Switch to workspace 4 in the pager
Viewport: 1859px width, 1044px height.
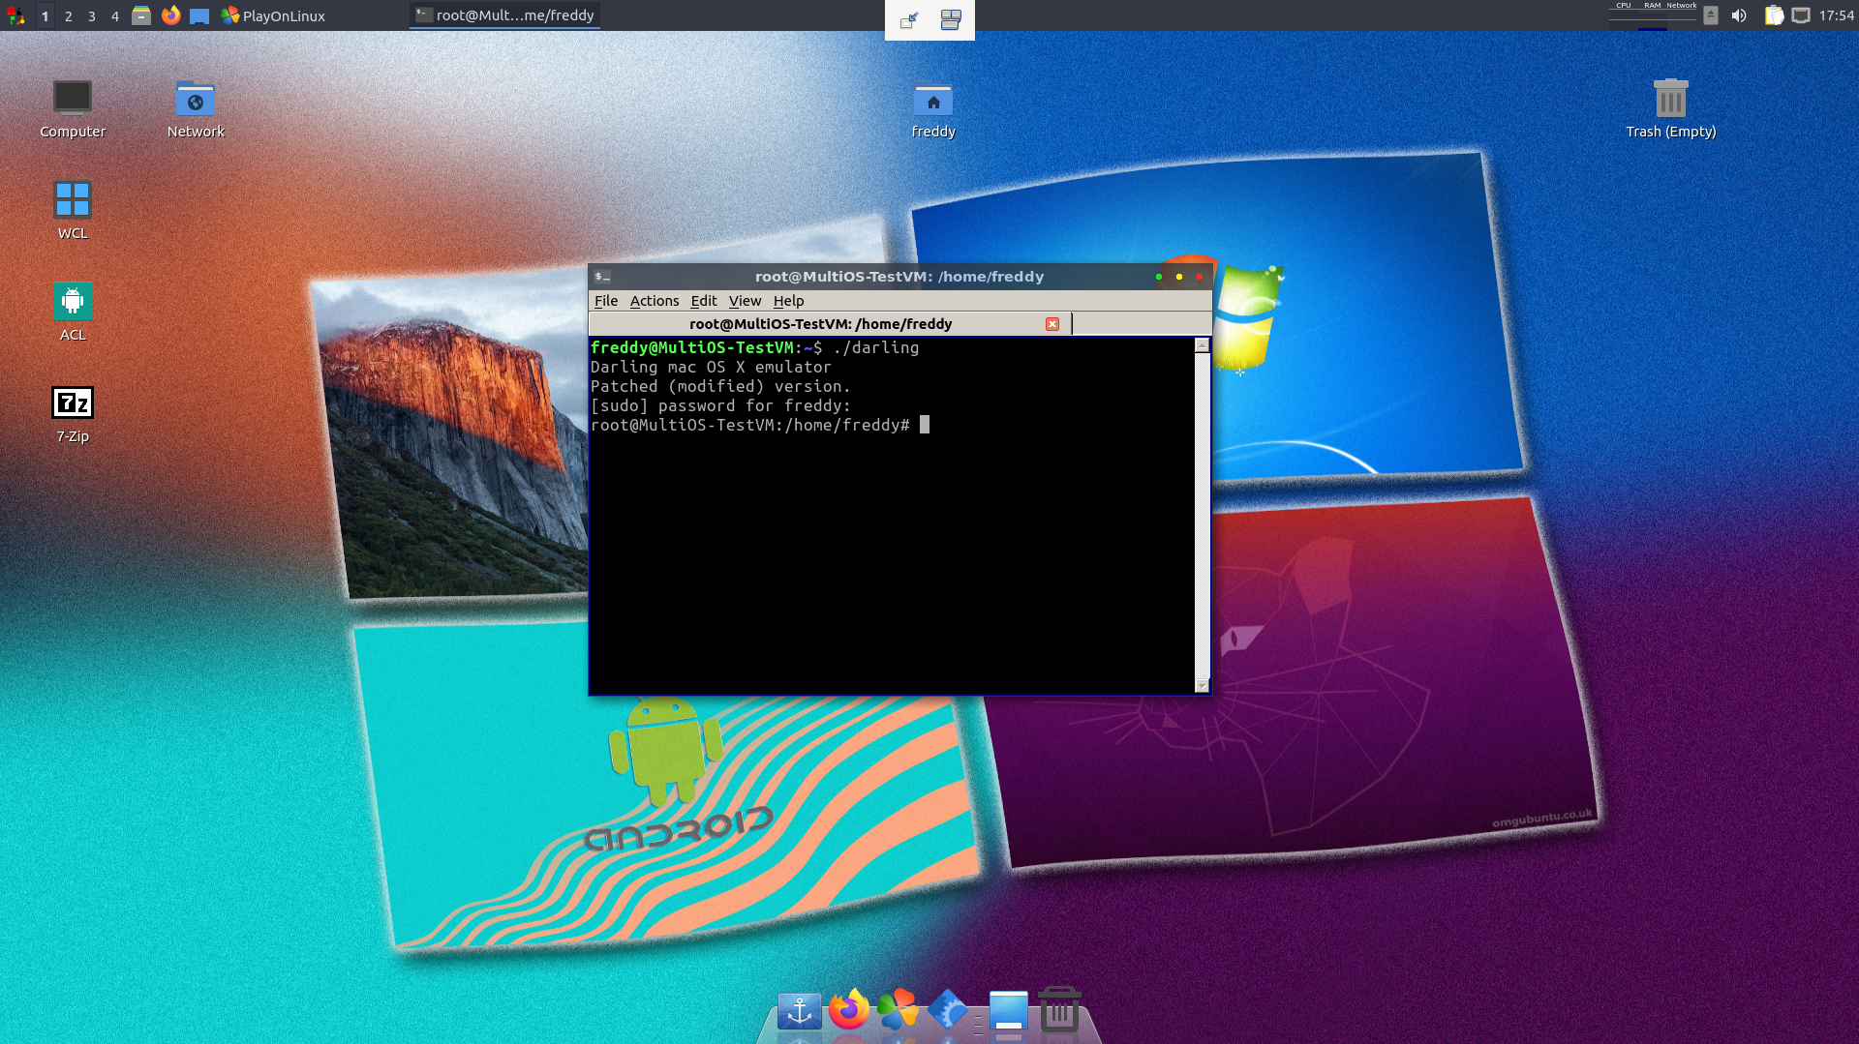[x=114, y=15]
